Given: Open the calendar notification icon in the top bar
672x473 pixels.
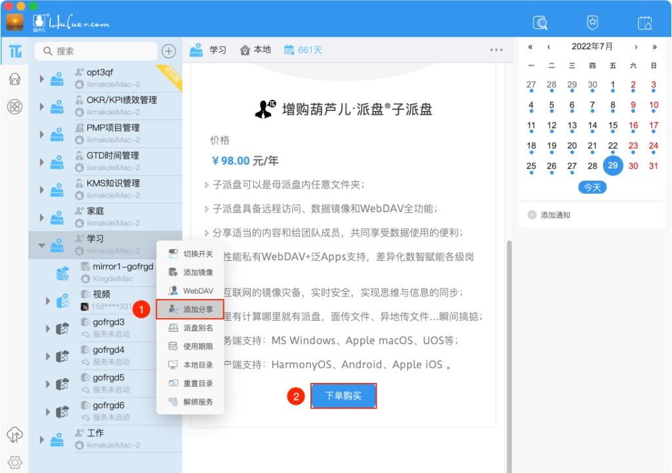Looking at the screenshot, I should [x=644, y=22].
